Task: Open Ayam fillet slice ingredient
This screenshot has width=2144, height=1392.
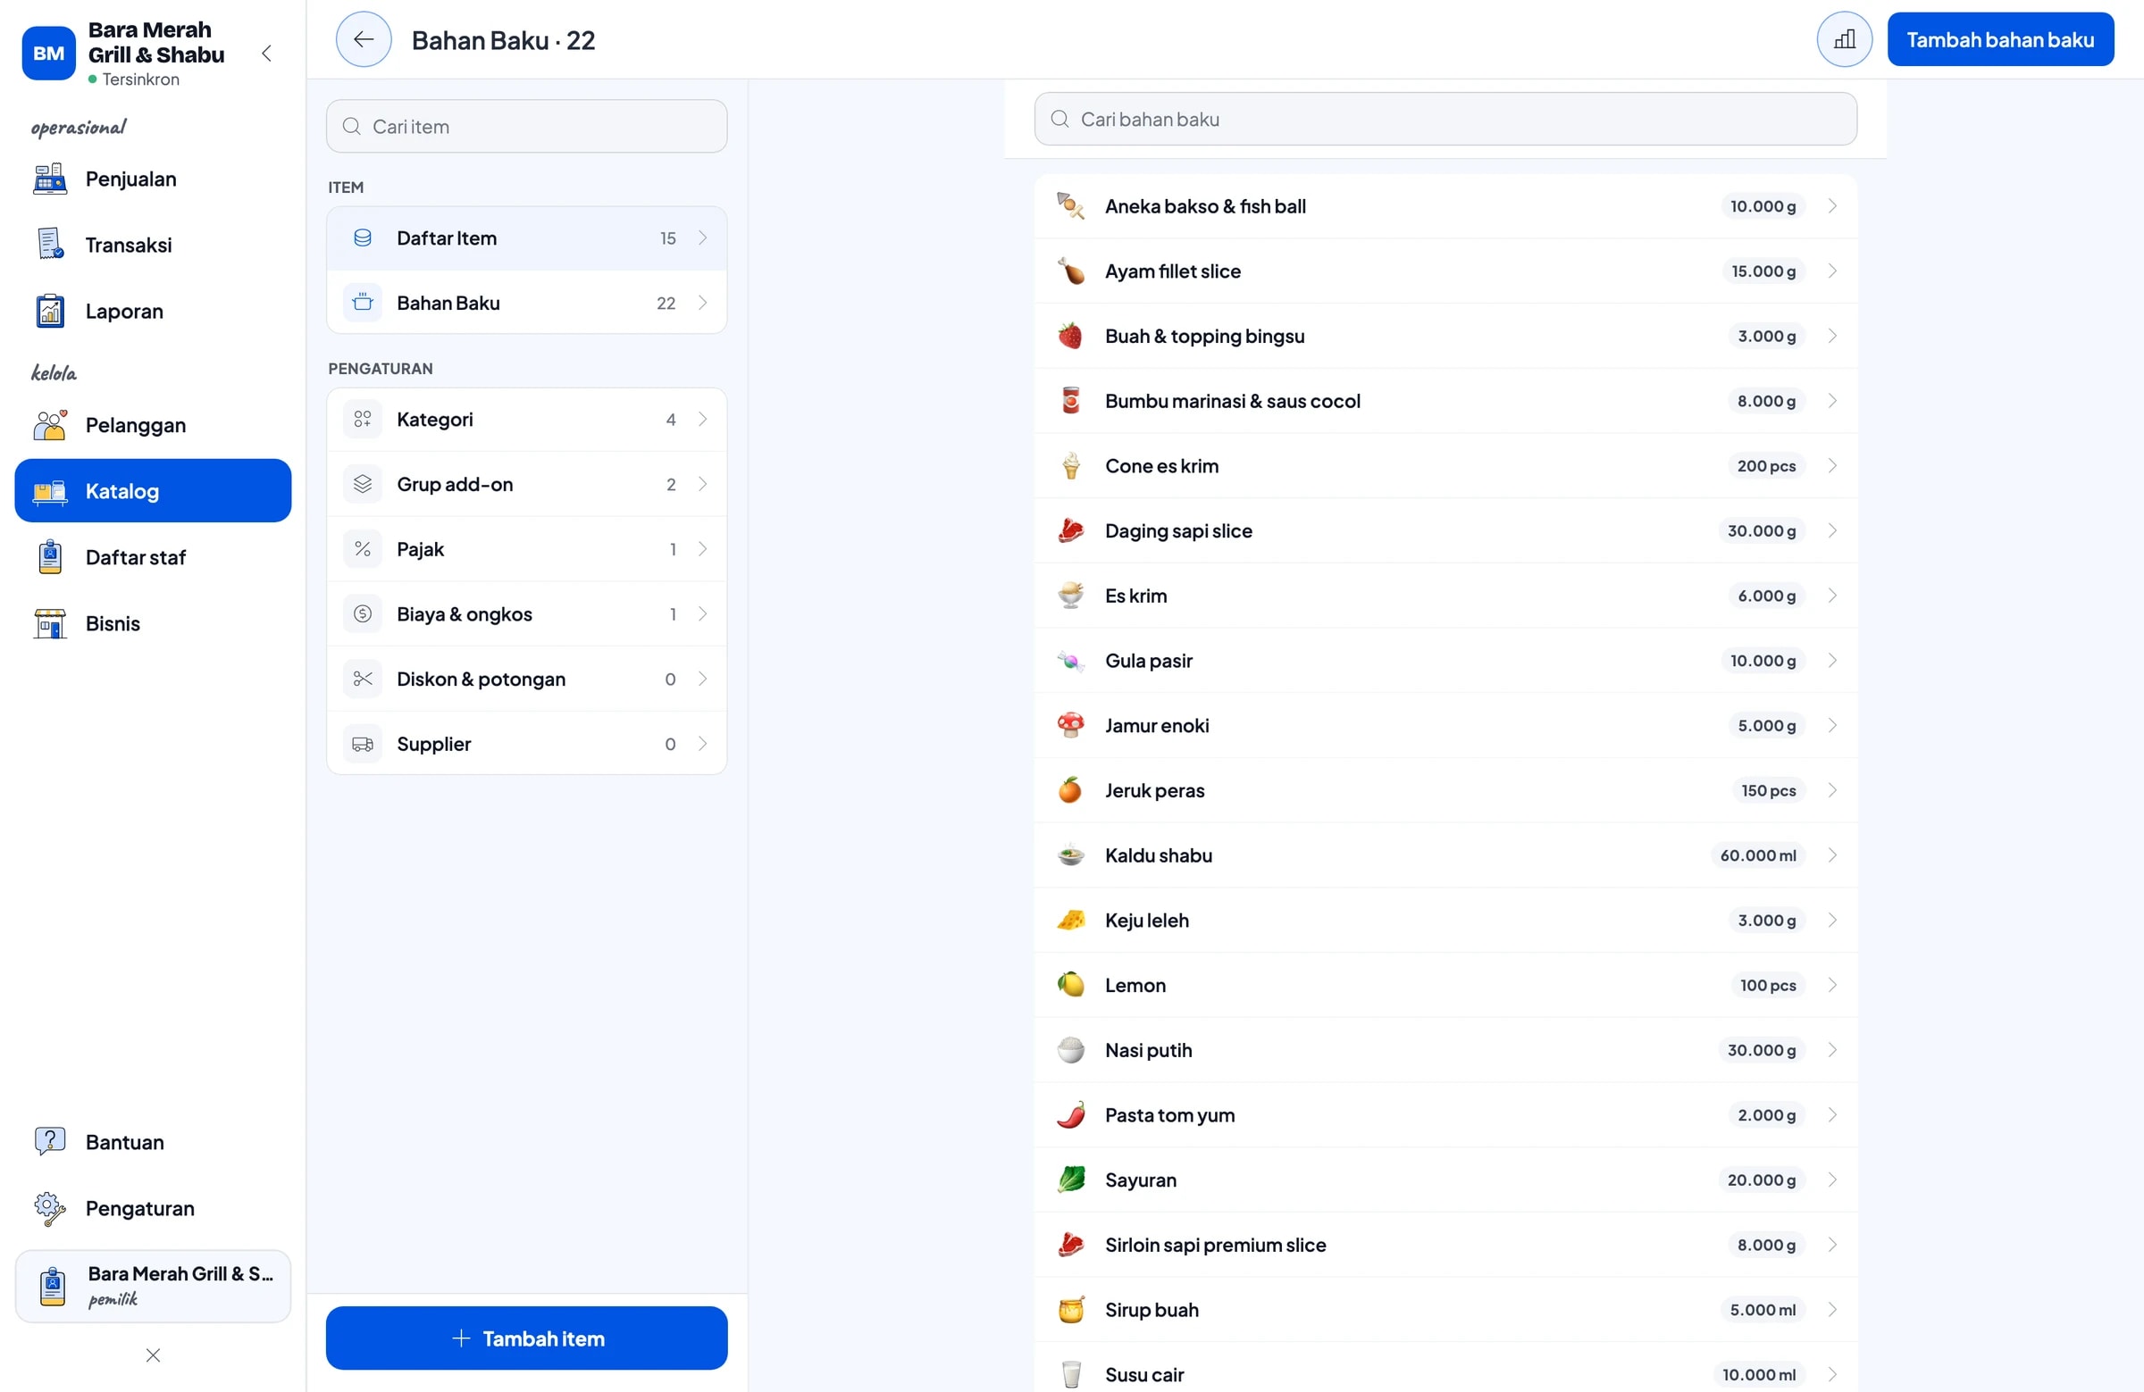Action: coord(1445,271)
